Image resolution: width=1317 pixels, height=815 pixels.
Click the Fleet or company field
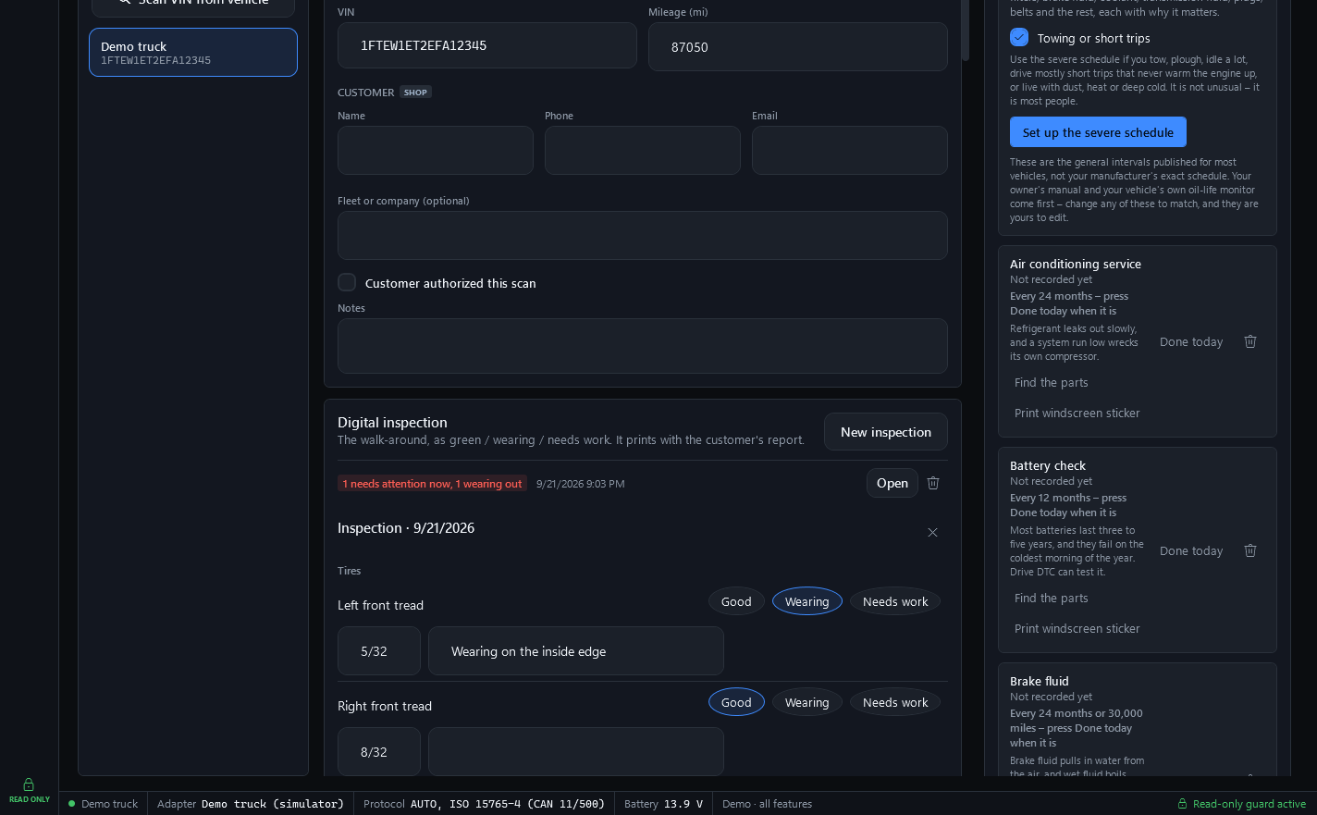(643, 235)
